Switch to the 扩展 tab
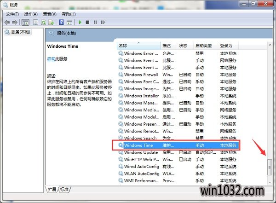Viewport: 276px width, 203px height. coord(53,190)
